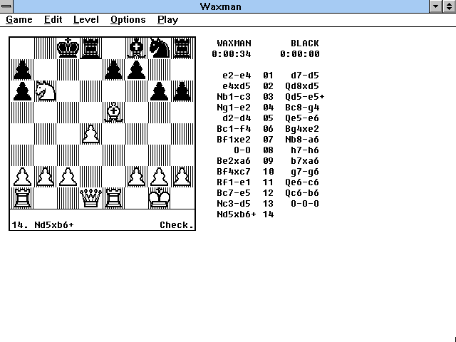The width and height of the screenshot is (456, 342).
Task: Click move Be2xa6 in the move list
Action: click(234, 161)
